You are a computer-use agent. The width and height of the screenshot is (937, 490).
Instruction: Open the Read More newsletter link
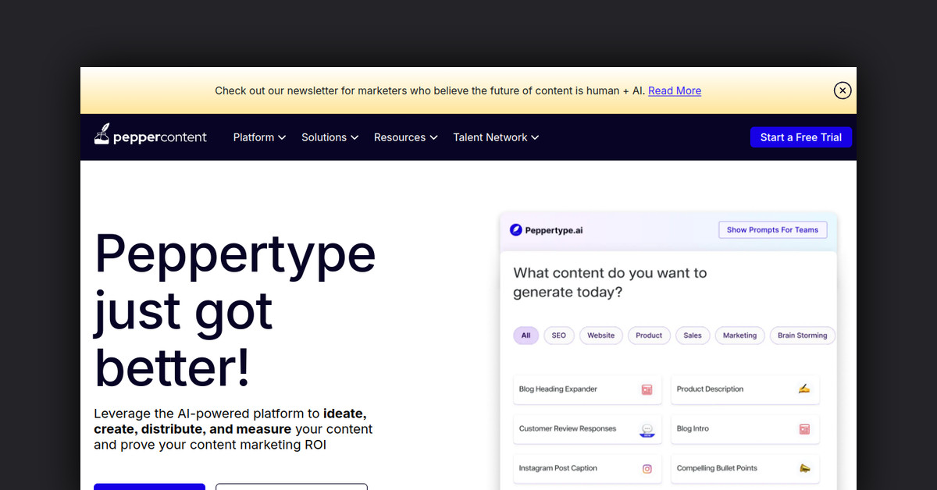point(674,91)
